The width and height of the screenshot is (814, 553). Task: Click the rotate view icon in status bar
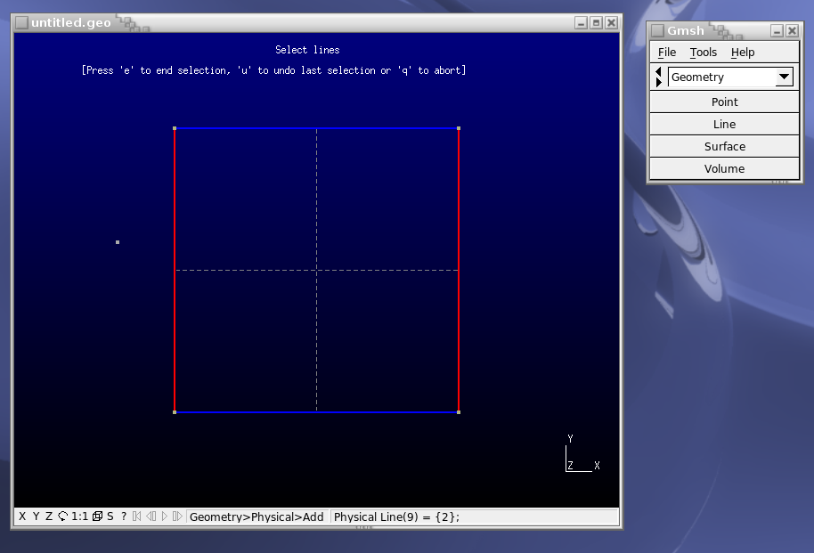point(63,516)
